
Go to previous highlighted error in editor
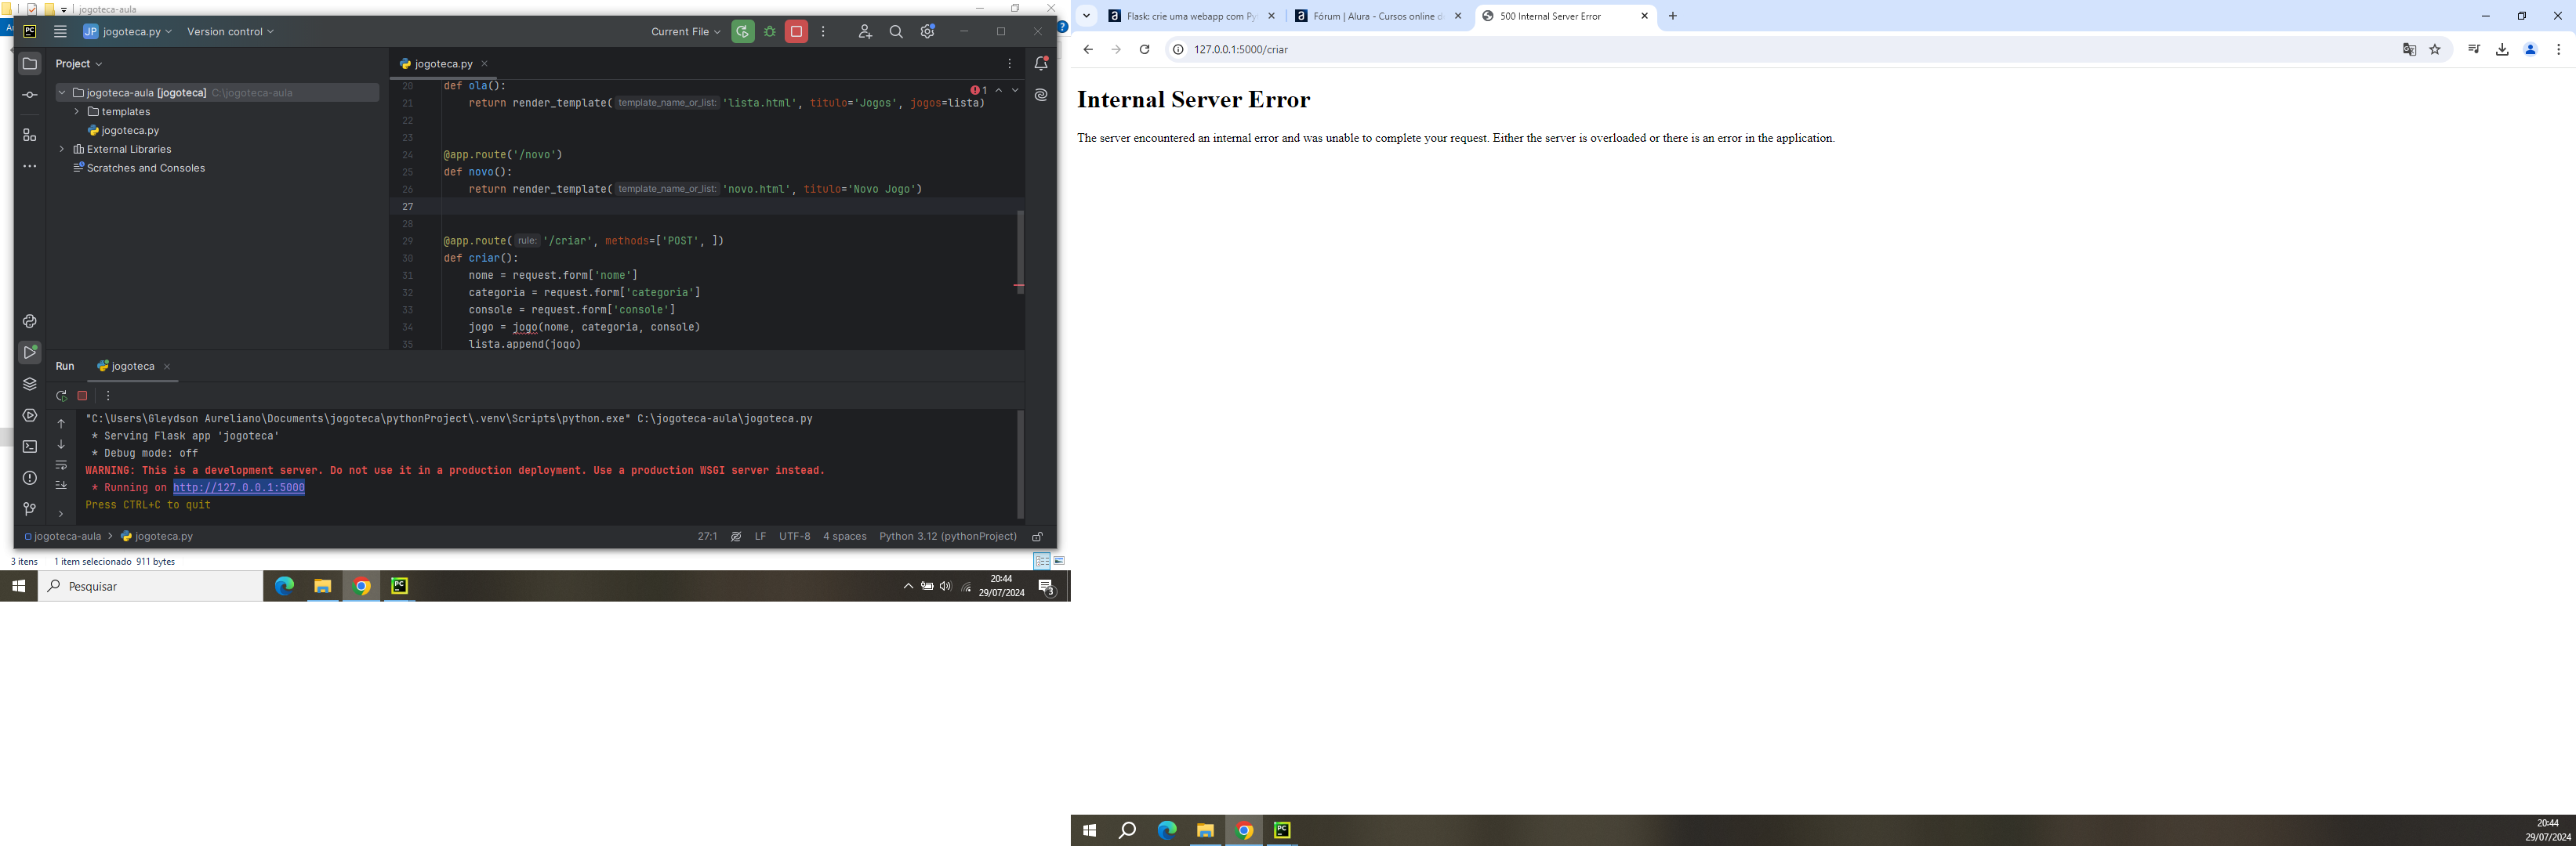point(999,90)
